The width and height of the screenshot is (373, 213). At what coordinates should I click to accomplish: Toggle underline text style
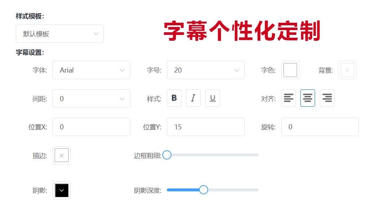[213, 98]
